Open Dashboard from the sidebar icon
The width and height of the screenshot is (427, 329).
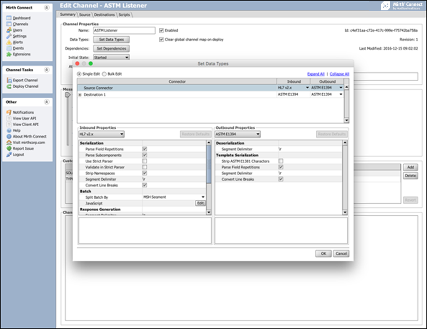point(9,18)
